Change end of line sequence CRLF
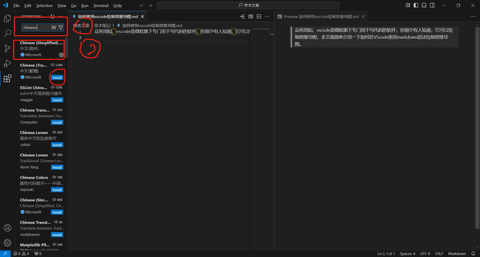Image resolution: width=480 pixels, height=257 pixels. (439, 254)
